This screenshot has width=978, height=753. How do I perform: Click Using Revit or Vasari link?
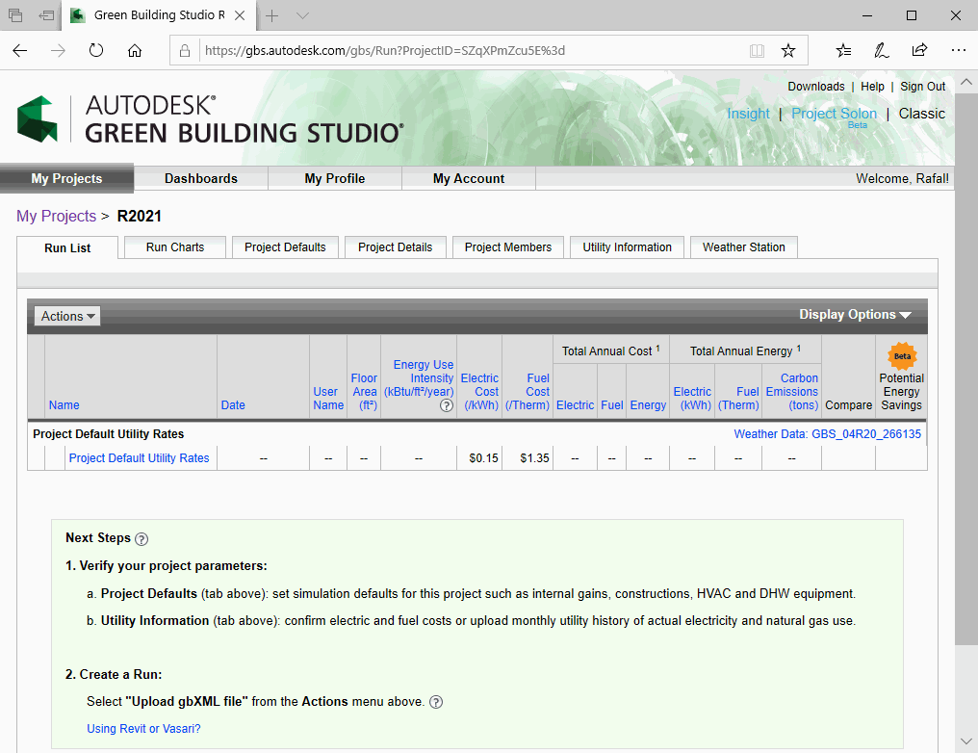[143, 729]
